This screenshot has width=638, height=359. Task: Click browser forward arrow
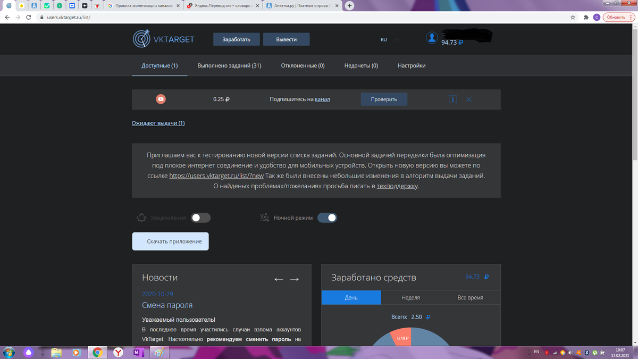(18, 17)
